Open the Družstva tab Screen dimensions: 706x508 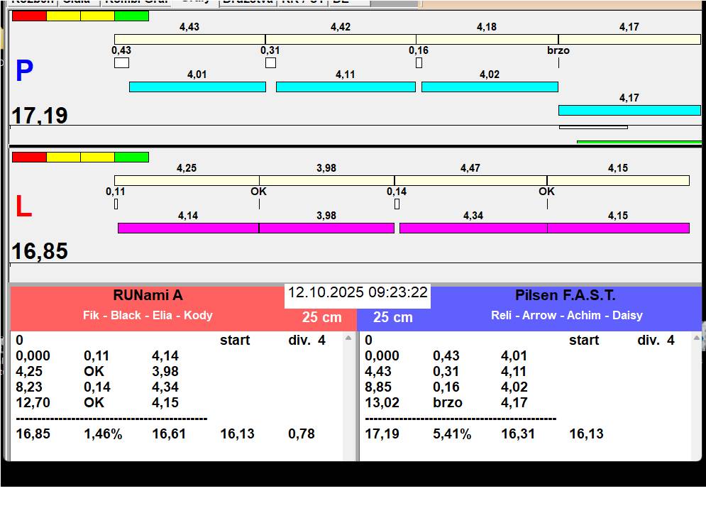point(248,2)
